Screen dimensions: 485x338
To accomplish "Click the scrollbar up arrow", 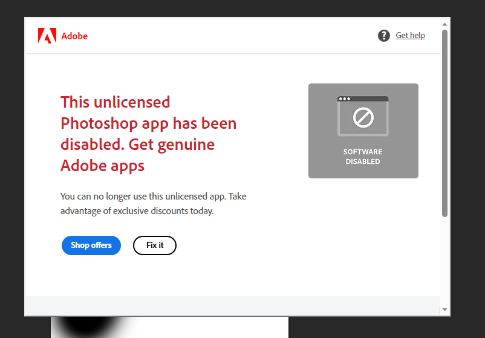I will [444, 24].
